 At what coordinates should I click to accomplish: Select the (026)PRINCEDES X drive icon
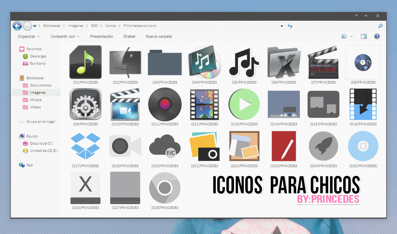tap(86, 188)
